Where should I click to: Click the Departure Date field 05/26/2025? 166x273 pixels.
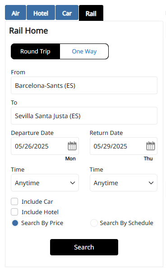pyautogui.click(x=45, y=146)
